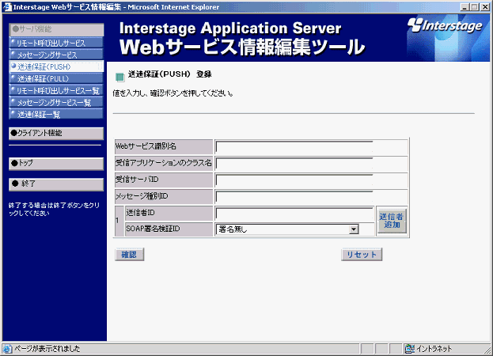Click the クライアント機能 button

coord(56,133)
